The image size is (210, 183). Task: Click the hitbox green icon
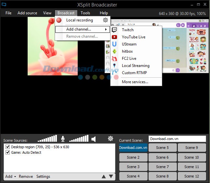(114, 51)
